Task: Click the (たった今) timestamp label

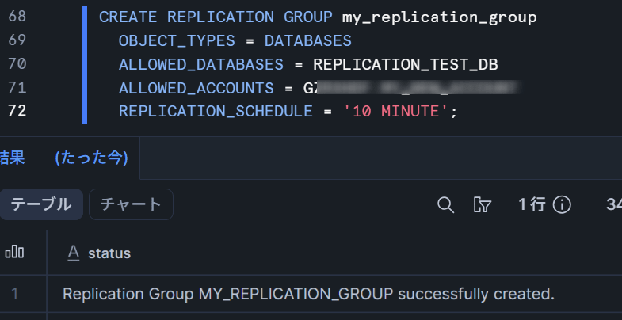Action: (x=92, y=158)
